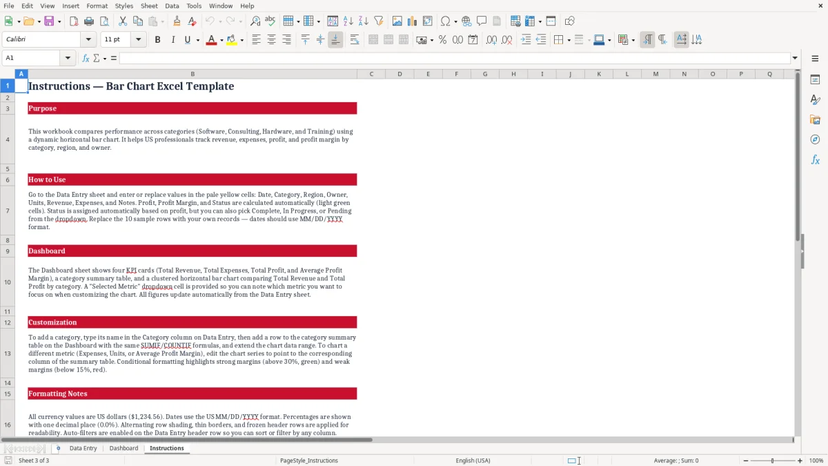Screen dimensions: 828x466
Task: Activate Clone Formatting paintbrush
Action: click(177, 21)
